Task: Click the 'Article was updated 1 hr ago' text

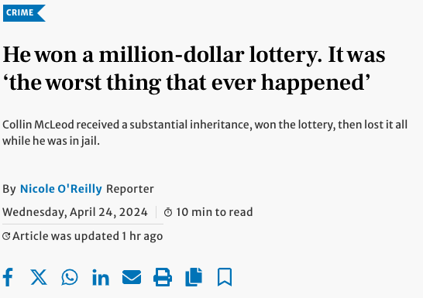Action: coord(88,236)
